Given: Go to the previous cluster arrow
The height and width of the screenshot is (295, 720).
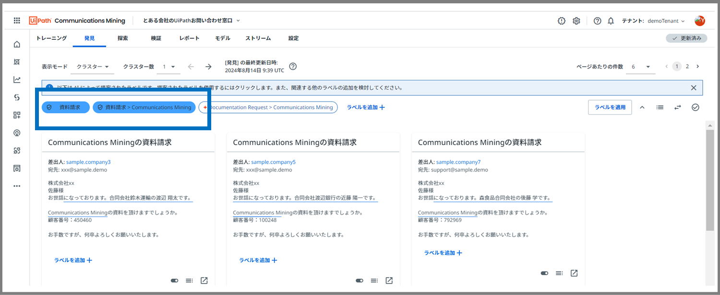Looking at the screenshot, I should click(191, 67).
